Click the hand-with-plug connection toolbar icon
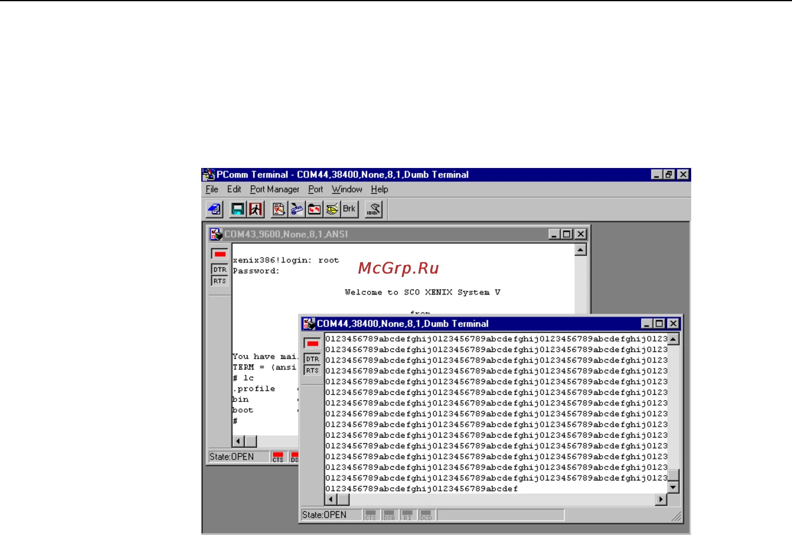The width and height of the screenshot is (792, 535). tap(297, 209)
